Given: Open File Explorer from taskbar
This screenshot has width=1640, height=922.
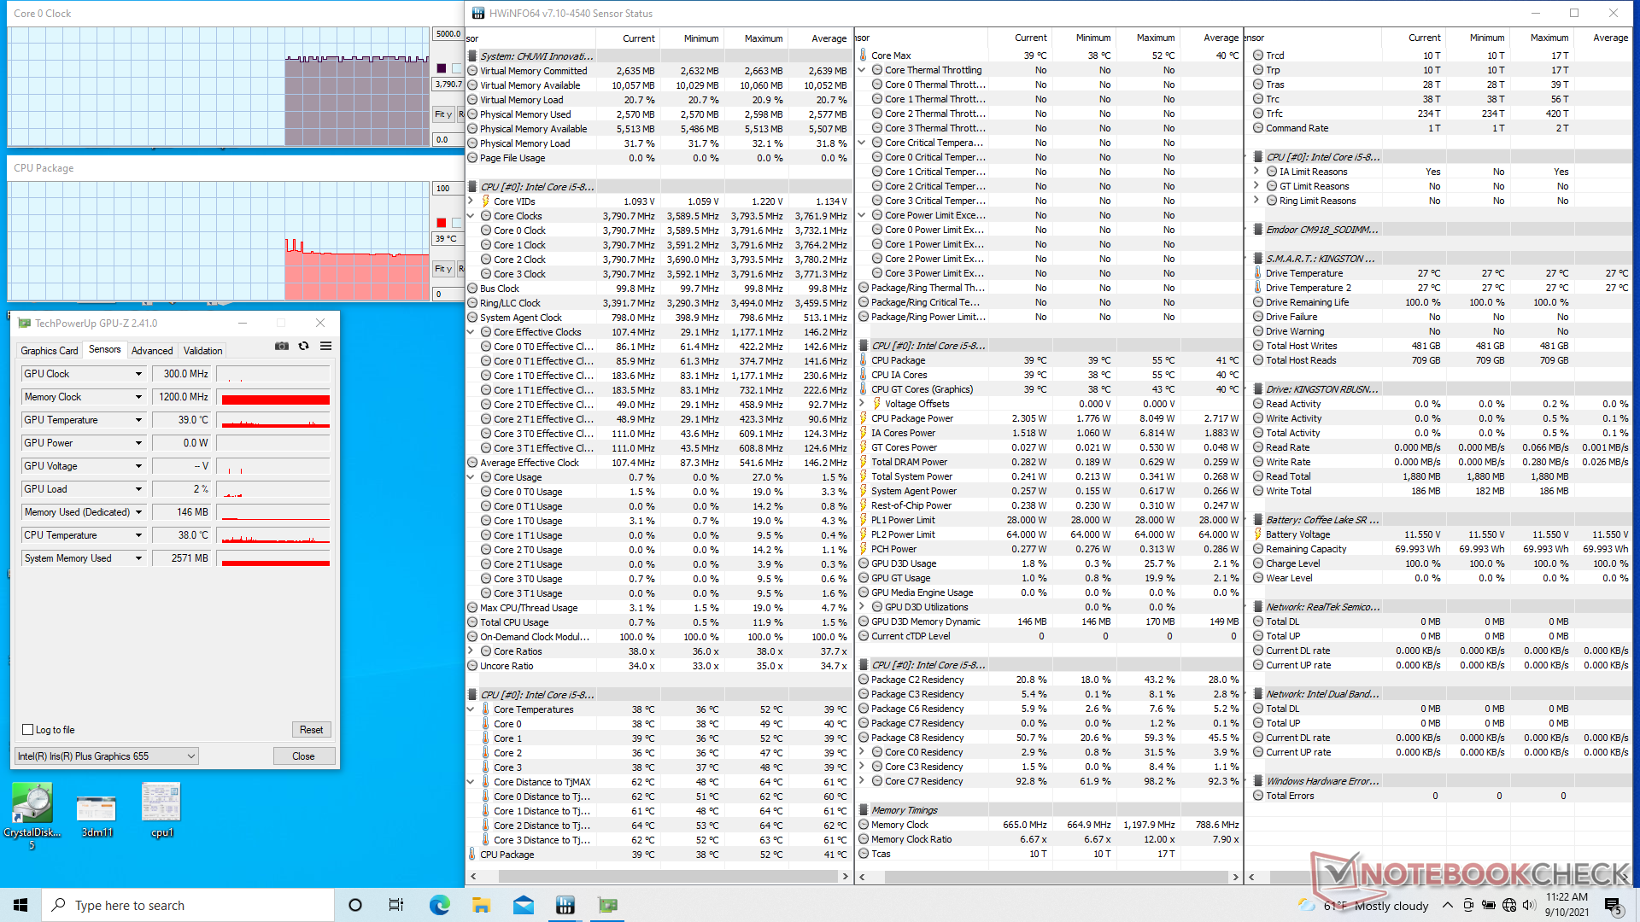Looking at the screenshot, I should (x=481, y=905).
